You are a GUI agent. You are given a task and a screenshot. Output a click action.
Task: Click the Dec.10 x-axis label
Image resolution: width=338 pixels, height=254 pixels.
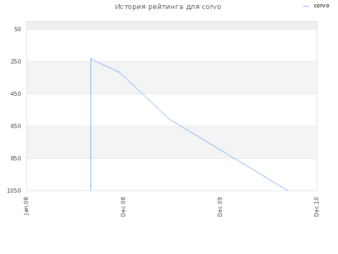(316, 207)
